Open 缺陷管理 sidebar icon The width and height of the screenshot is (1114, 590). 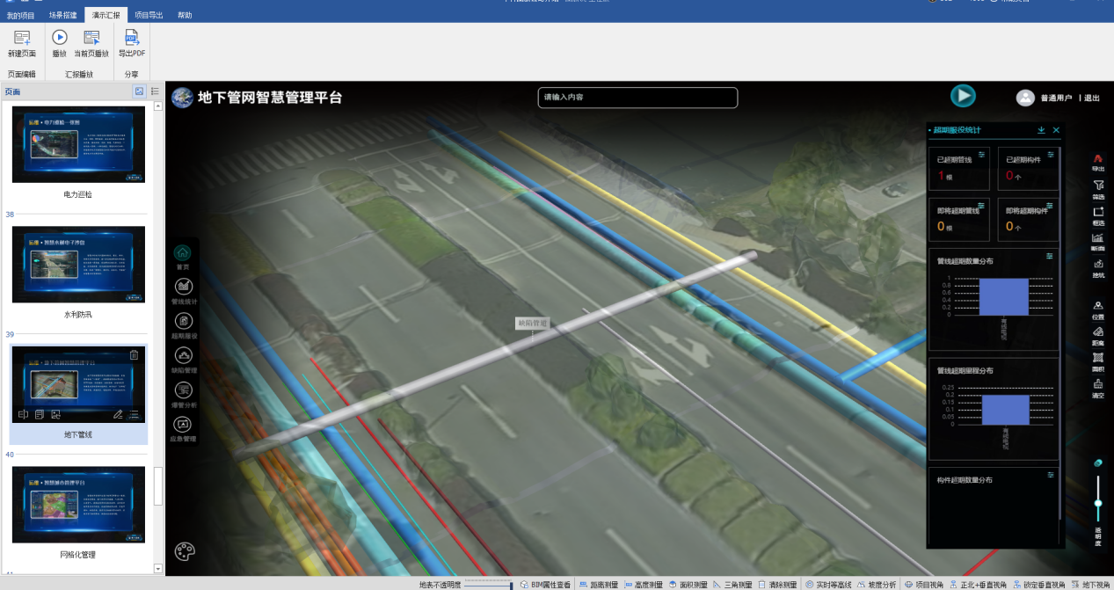pos(184,356)
